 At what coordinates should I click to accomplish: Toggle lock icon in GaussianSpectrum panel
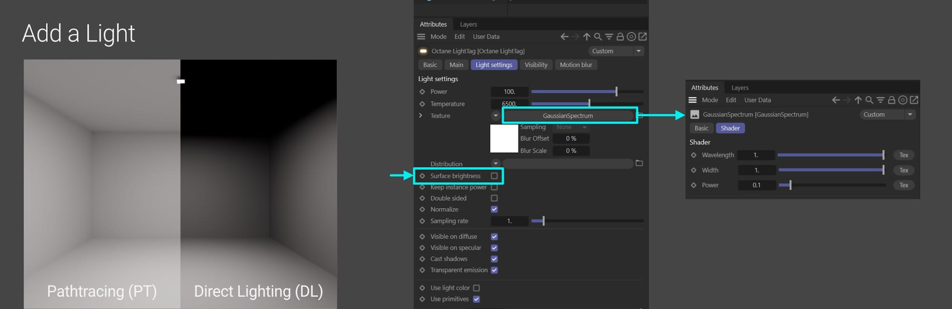pyautogui.click(x=892, y=100)
